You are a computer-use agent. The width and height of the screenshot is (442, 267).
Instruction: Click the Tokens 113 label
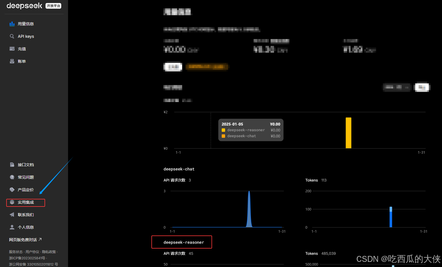click(x=316, y=180)
